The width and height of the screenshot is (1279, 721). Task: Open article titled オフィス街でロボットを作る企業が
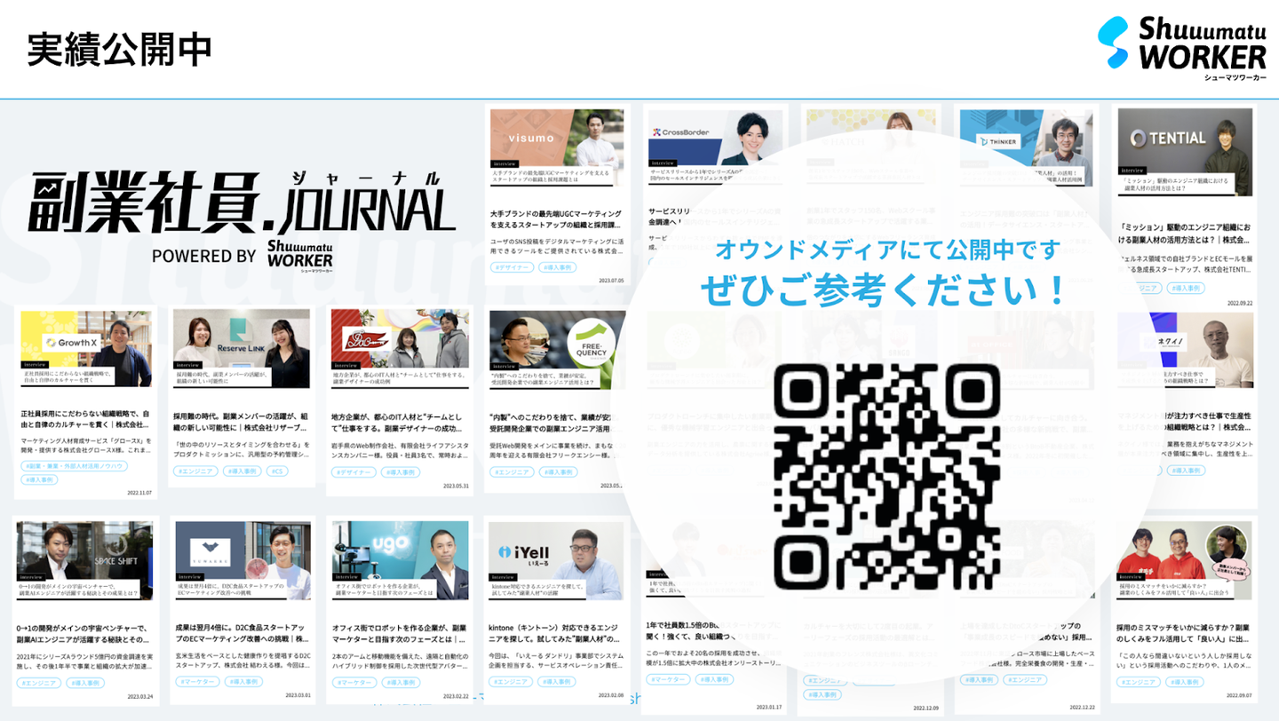click(400, 633)
